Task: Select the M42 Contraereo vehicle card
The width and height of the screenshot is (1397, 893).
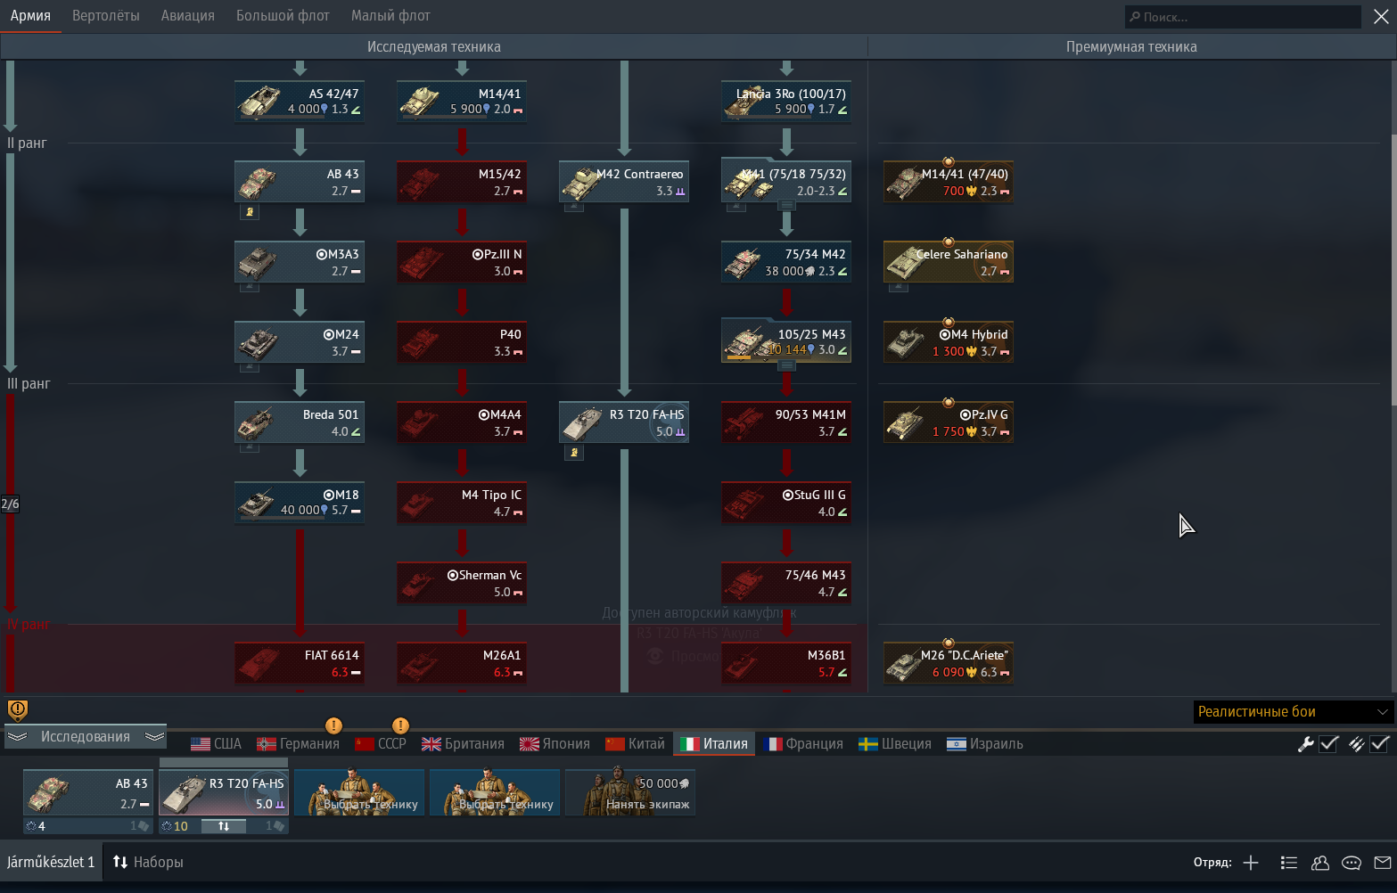Action: click(x=624, y=182)
